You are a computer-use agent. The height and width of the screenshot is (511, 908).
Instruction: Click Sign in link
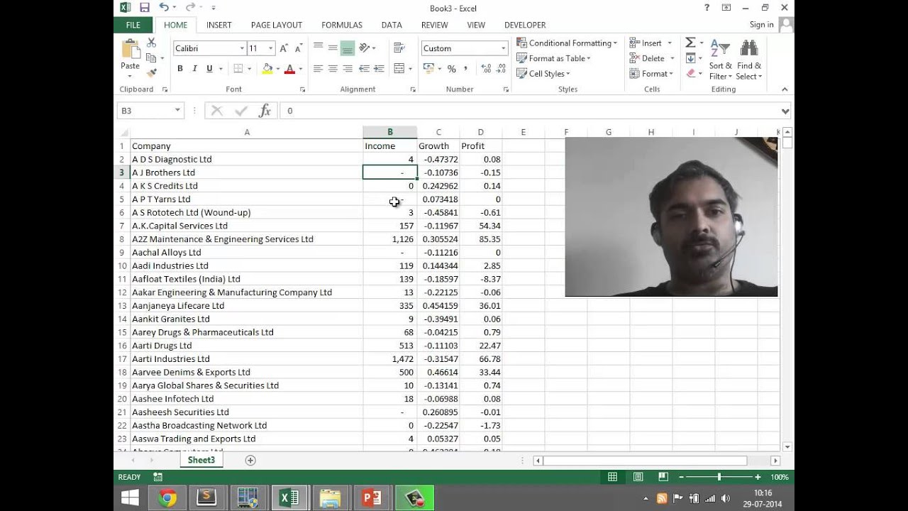click(x=762, y=25)
